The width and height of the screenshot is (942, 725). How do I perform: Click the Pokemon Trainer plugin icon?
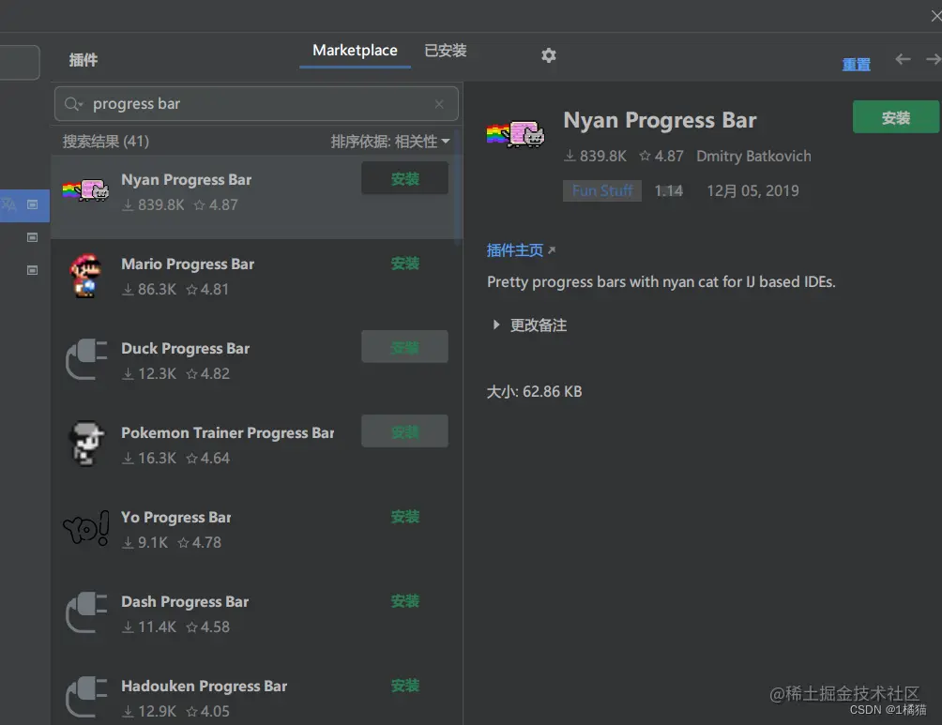(86, 444)
